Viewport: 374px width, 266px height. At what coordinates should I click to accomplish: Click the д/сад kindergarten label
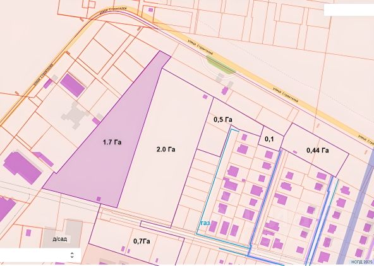[x=59, y=239]
